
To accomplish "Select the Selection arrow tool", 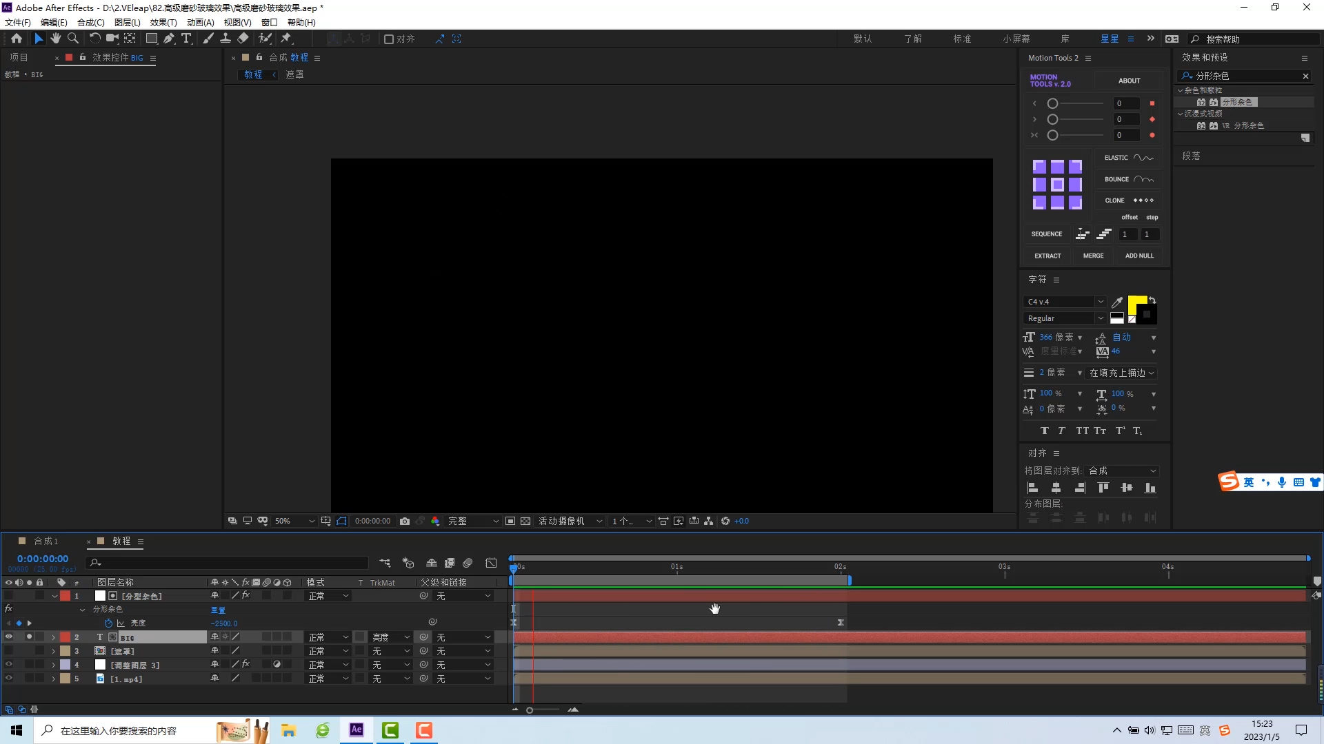I will tap(39, 39).
